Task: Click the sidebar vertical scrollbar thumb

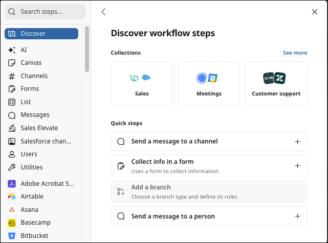Action: point(87,49)
